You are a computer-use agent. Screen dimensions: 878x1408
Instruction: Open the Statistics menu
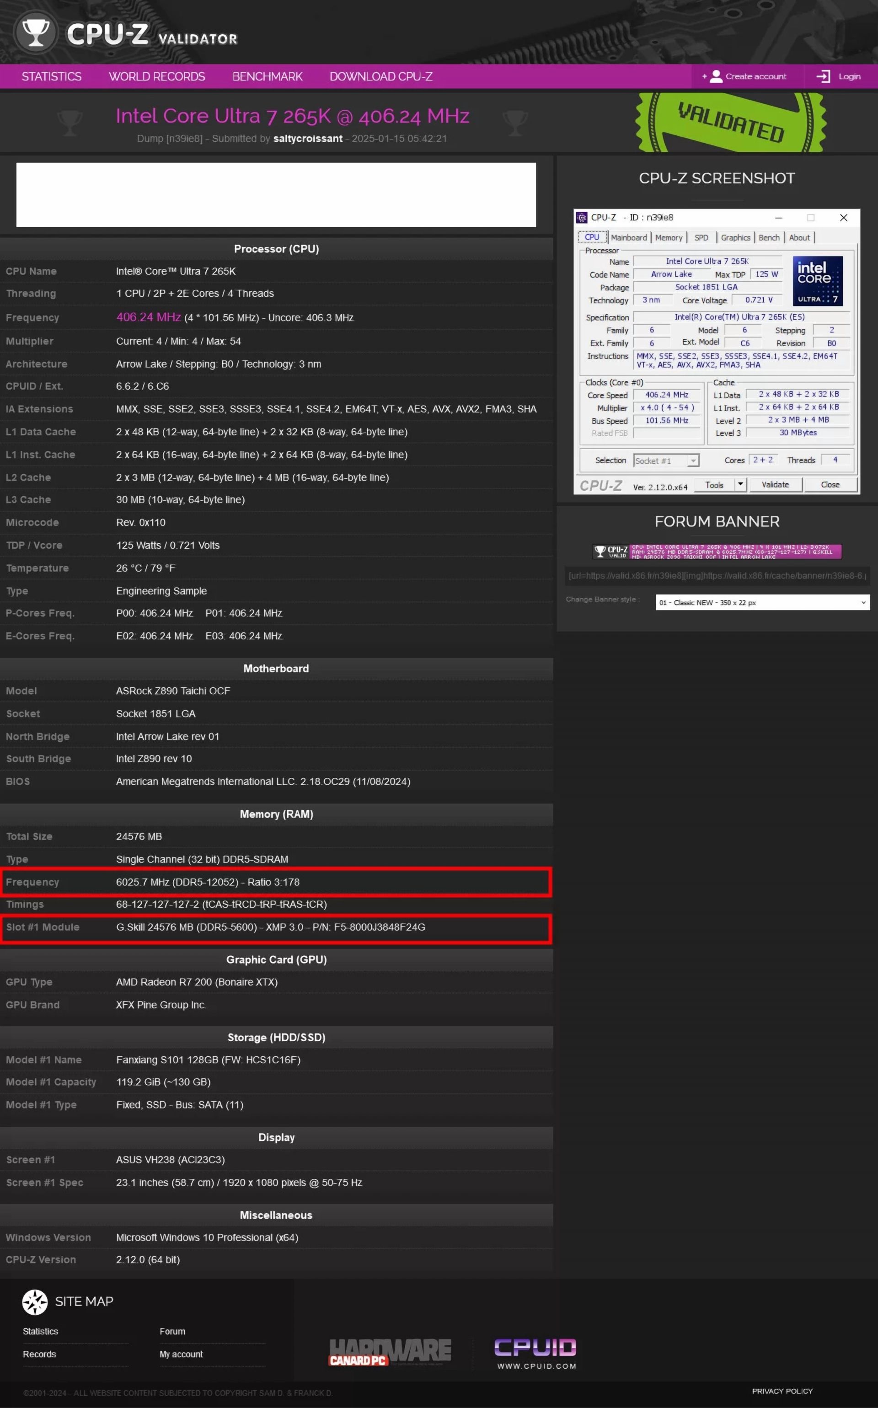click(52, 76)
